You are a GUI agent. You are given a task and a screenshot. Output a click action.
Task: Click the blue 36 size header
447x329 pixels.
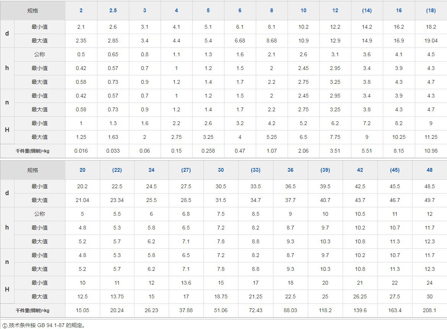point(291,170)
